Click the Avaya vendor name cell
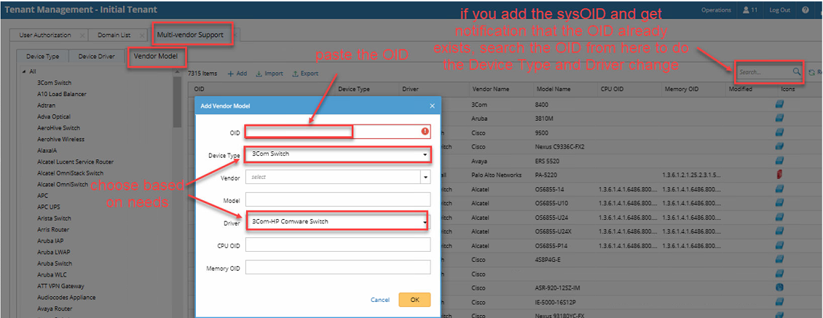Image resolution: width=823 pixels, height=318 pixels. [x=480, y=161]
